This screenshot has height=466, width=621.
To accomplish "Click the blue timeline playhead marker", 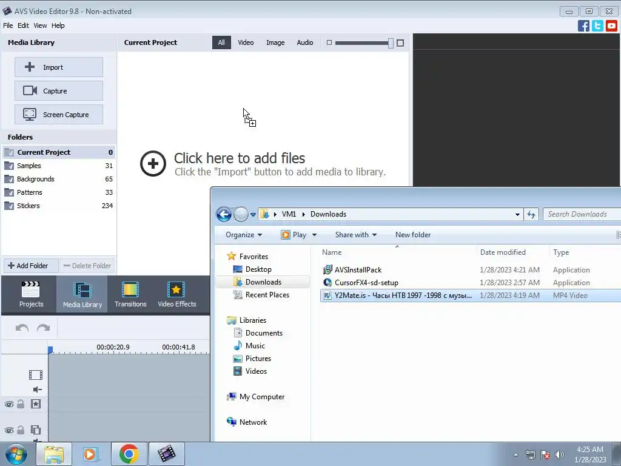I will pyautogui.click(x=50, y=350).
